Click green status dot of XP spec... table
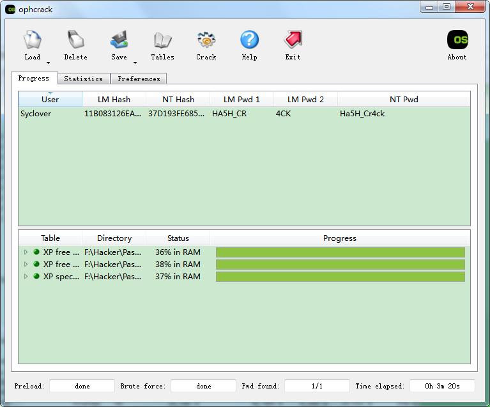 (x=36, y=276)
